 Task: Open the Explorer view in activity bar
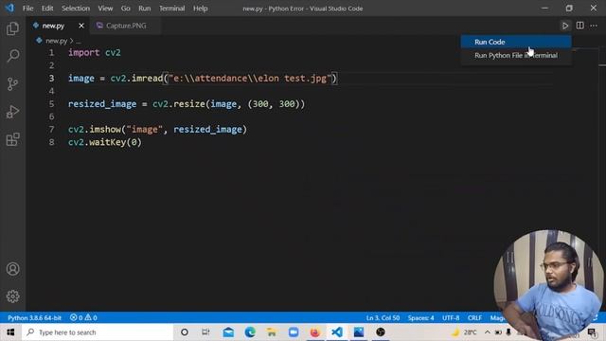tap(12, 28)
